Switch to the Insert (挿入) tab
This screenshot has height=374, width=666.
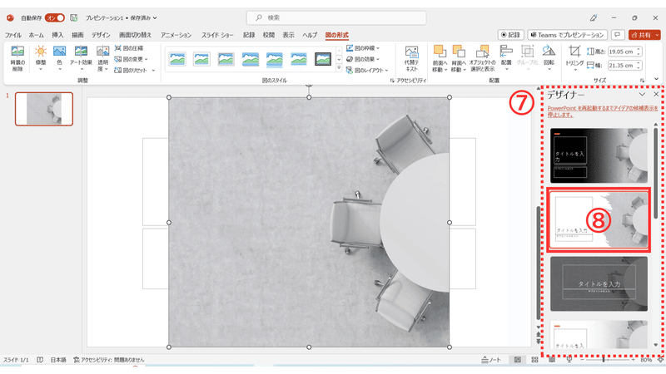[57, 35]
